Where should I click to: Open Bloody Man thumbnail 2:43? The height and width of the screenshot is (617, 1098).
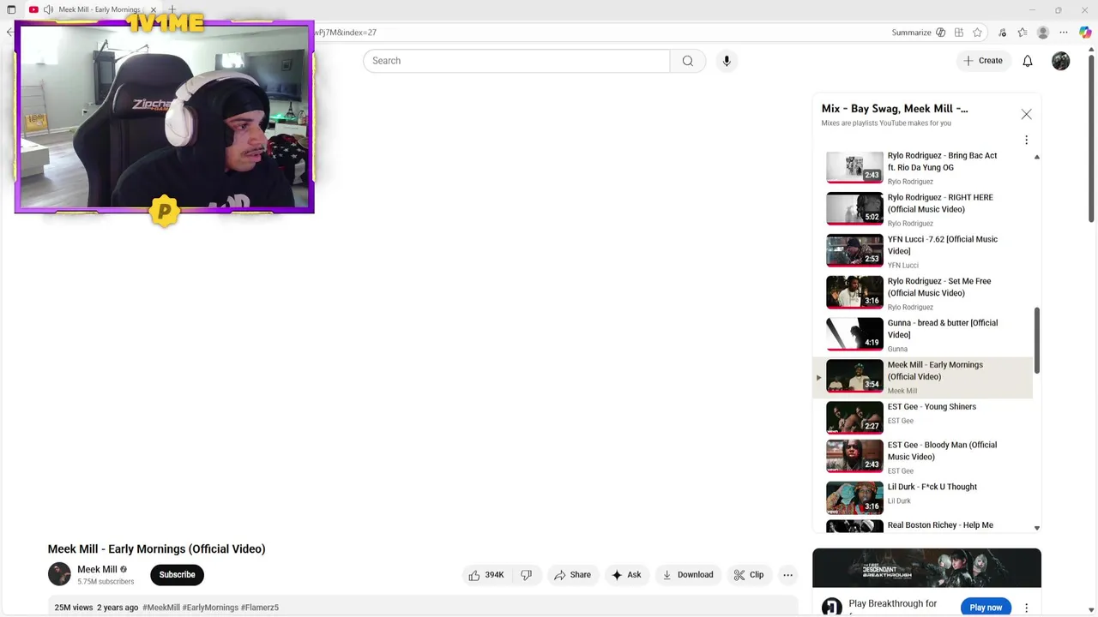(854, 458)
